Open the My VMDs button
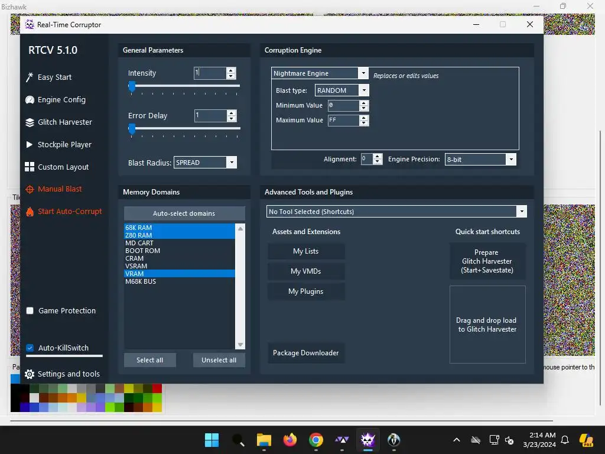 [306, 271]
